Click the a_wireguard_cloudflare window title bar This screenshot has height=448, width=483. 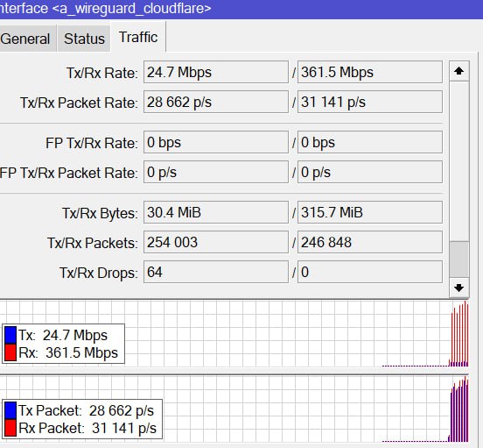point(241,9)
